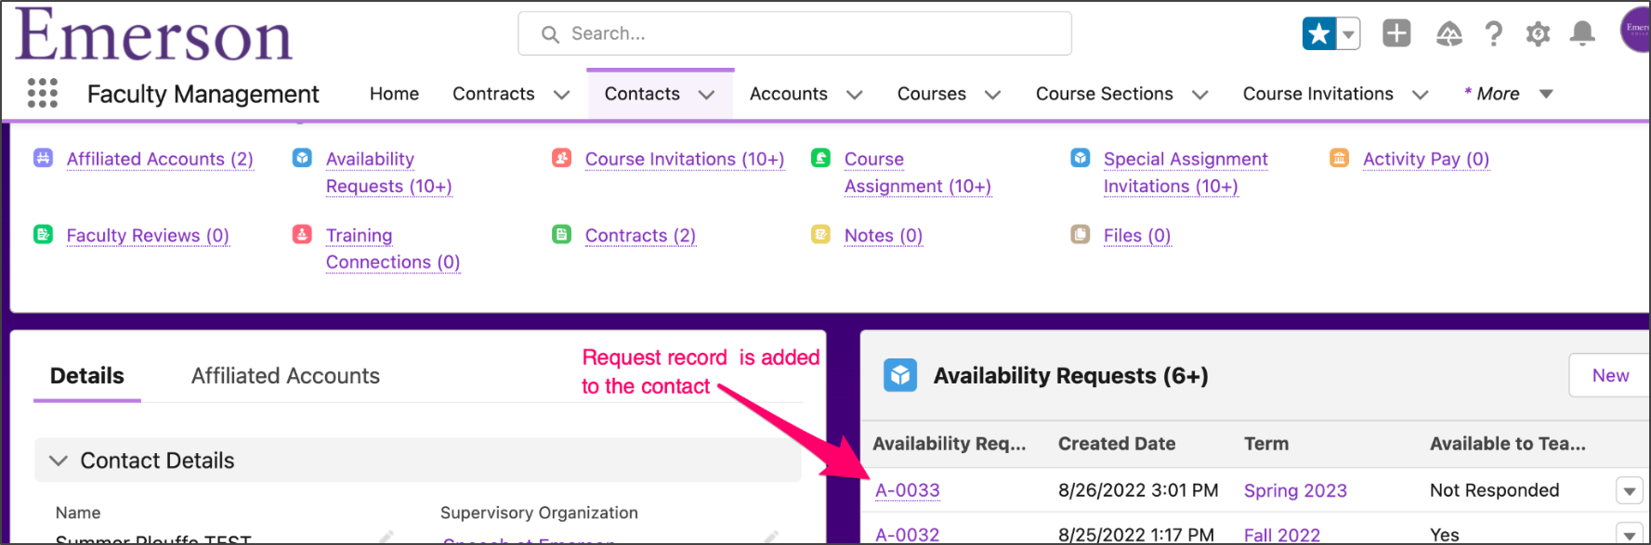This screenshot has height=545, width=1651.
Task: Open the Setup gear icon
Action: (x=1539, y=34)
